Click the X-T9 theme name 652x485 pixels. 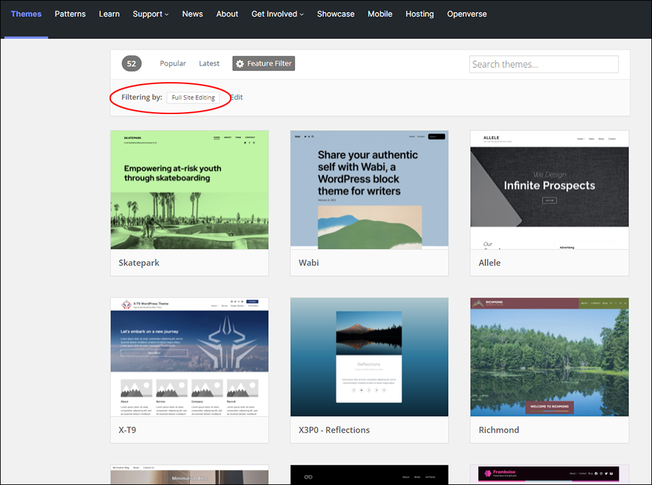point(127,430)
